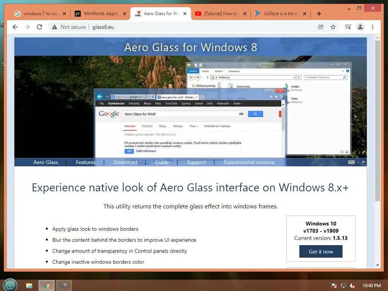
Task: Click the Aero Glass for Windows 8 heading
Action: 191,47
